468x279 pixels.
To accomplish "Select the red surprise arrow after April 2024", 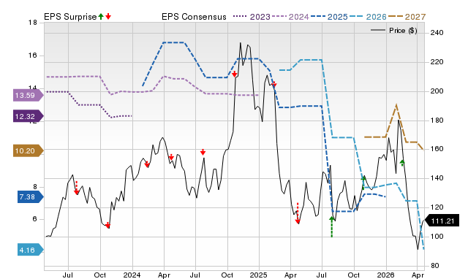I will coord(171,157).
